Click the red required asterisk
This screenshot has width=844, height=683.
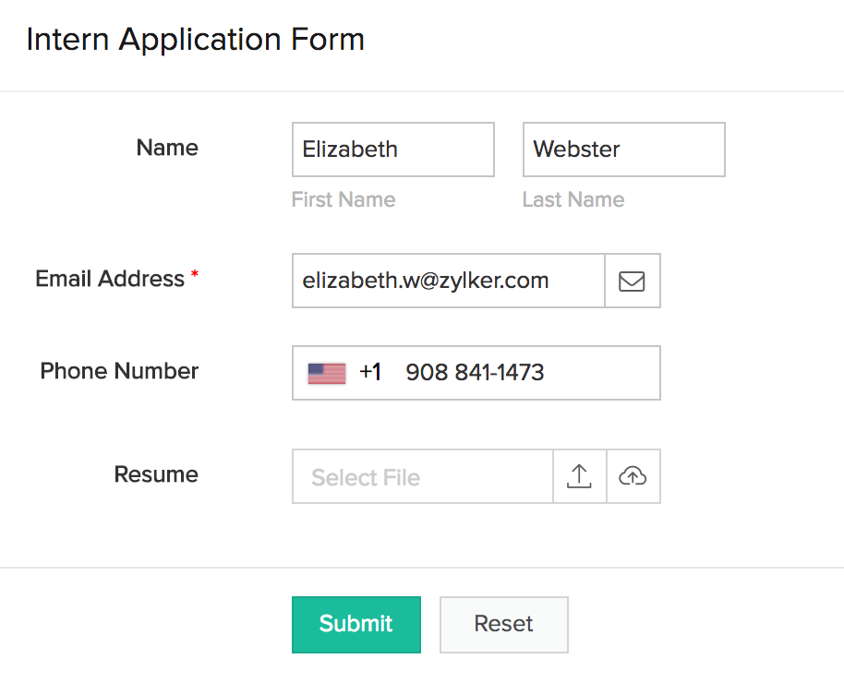pos(195,277)
